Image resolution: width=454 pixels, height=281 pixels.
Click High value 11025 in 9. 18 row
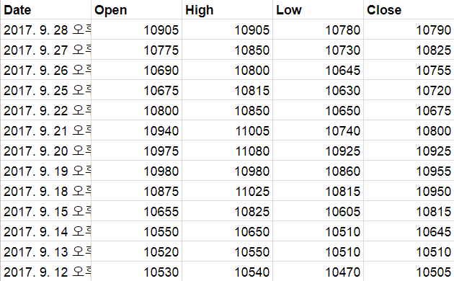227,191
